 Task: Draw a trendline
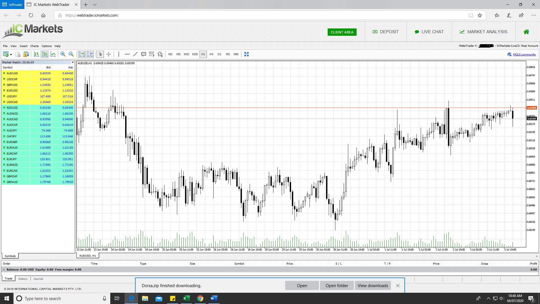135,54
